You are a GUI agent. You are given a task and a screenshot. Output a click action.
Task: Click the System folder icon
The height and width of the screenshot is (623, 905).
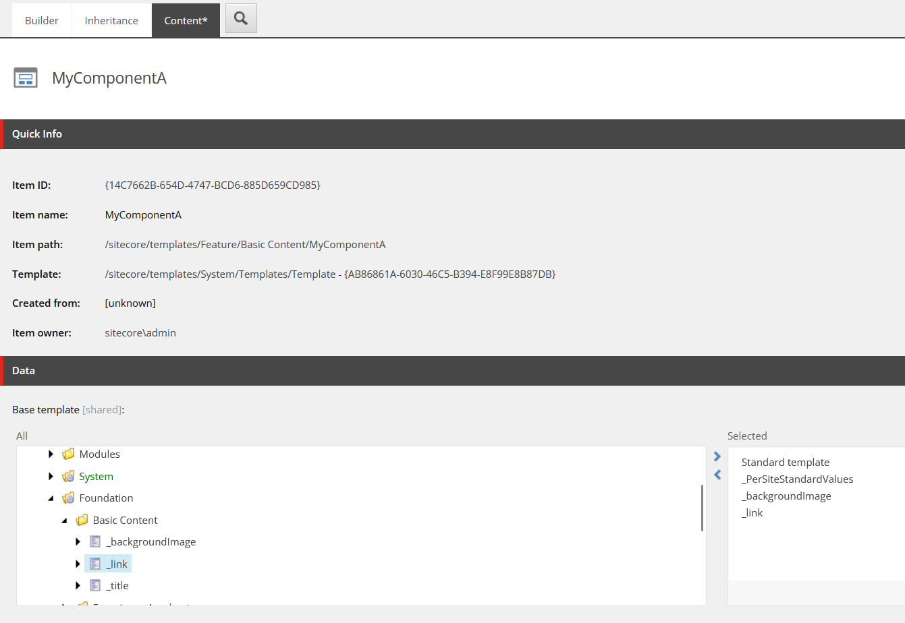click(x=68, y=477)
